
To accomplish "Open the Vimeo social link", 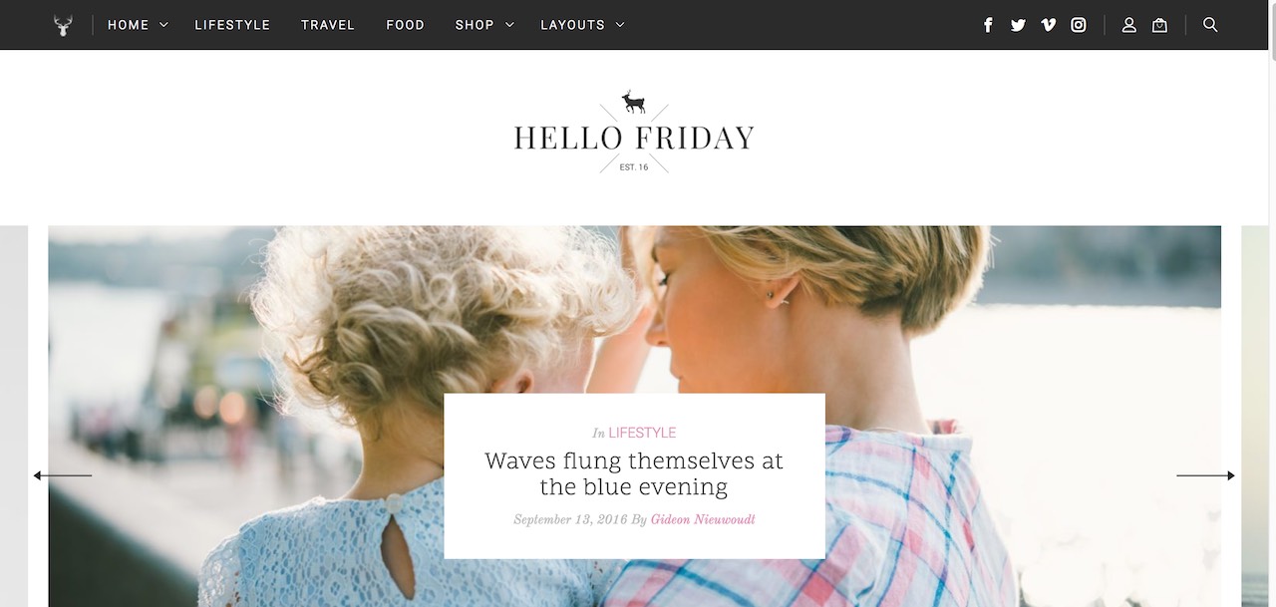I will 1048,25.
